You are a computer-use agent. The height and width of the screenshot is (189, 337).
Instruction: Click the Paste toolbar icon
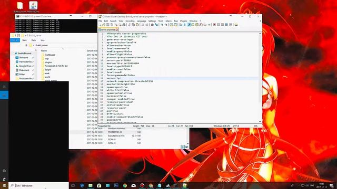137,25
